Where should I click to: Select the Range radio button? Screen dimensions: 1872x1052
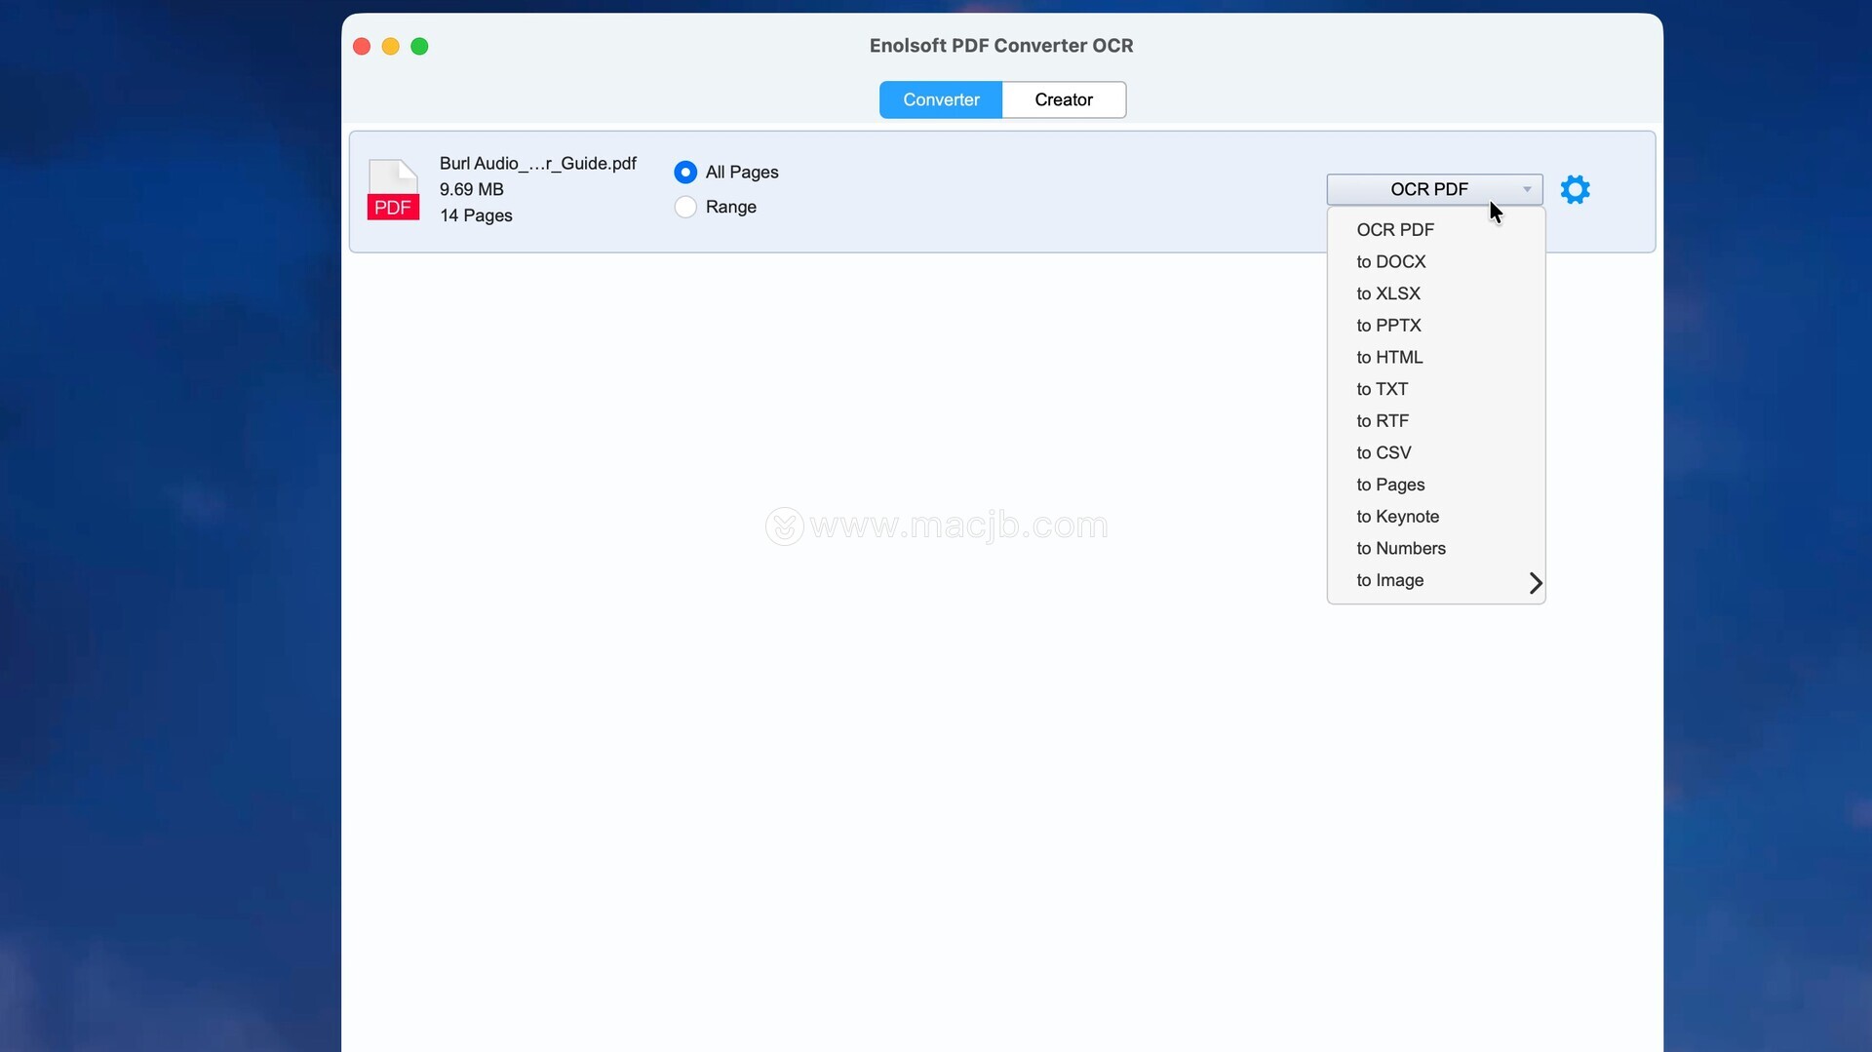pos(685,207)
